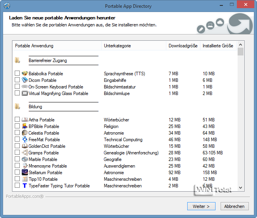This screenshot has height=218, width=257.
Task: Click the Celestia Portable planet icon
Action: tap(24, 133)
